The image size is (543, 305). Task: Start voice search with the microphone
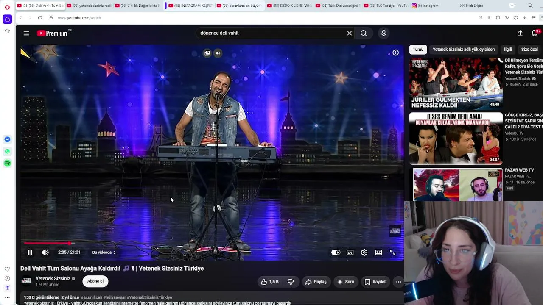[x=383, y=33]
